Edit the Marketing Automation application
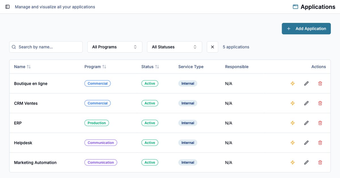Screen dimensions: 340x178 pyautogui.click(x=306, y=162)
